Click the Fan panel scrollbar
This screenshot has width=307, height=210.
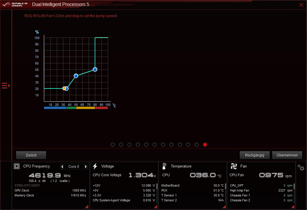pyautogui.click(x=294, y=186)
